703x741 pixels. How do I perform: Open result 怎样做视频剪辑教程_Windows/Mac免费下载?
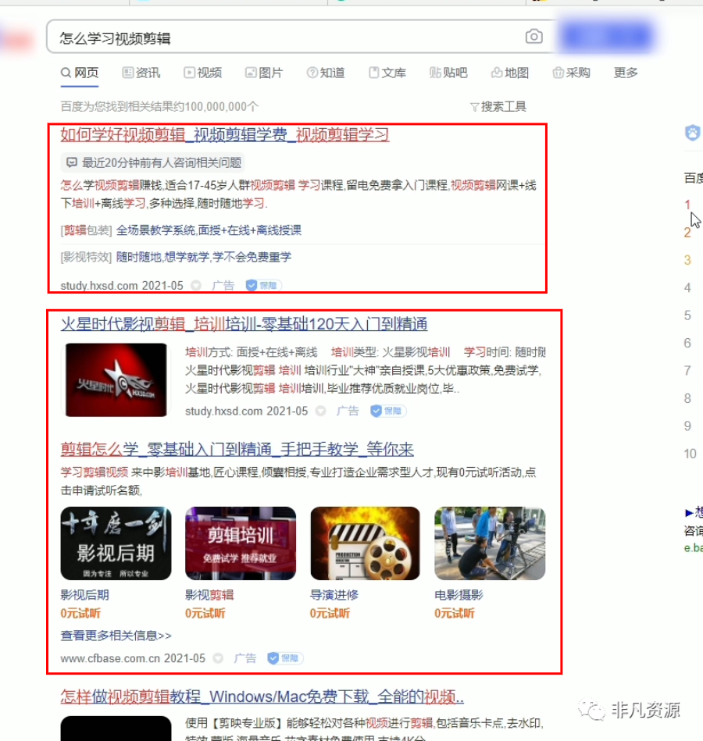(x=262, y=696)
